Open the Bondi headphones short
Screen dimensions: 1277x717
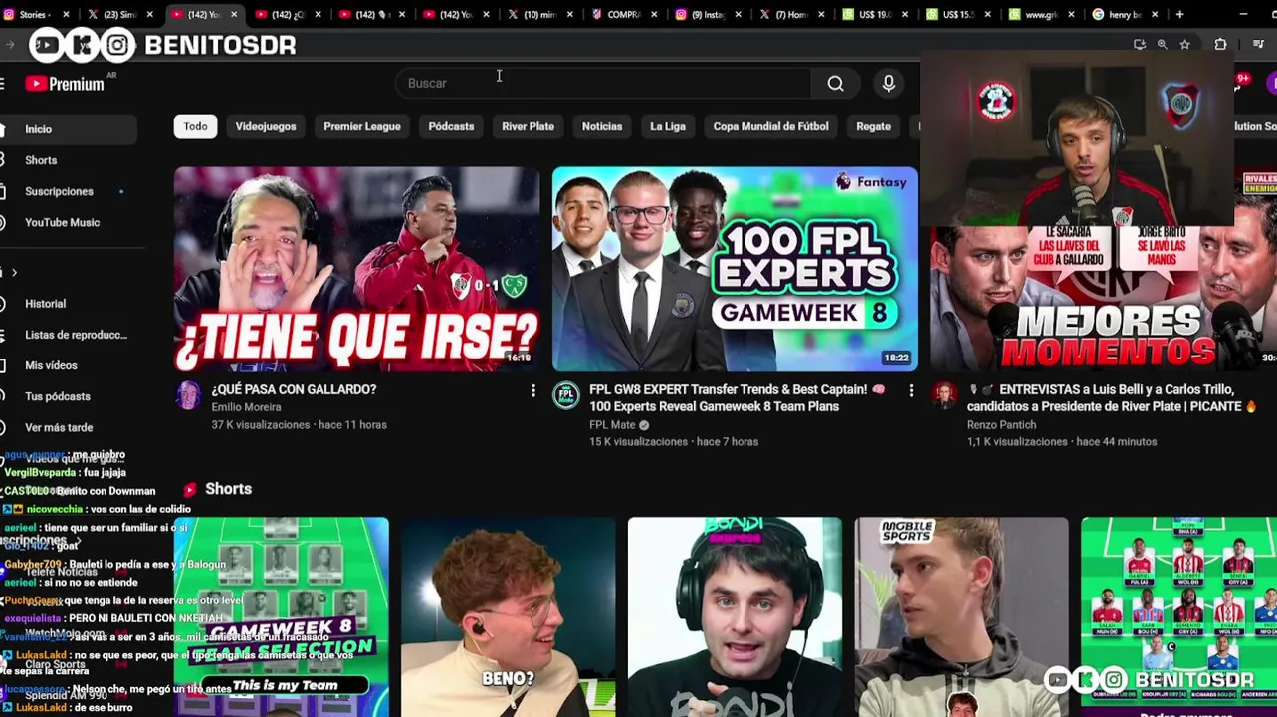[x=735, y=616]
